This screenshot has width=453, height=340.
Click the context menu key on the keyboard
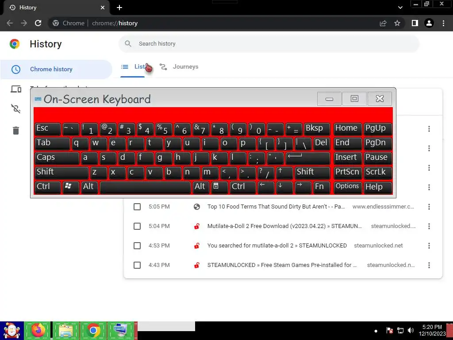pyautogui.click(x=219, y=187)
